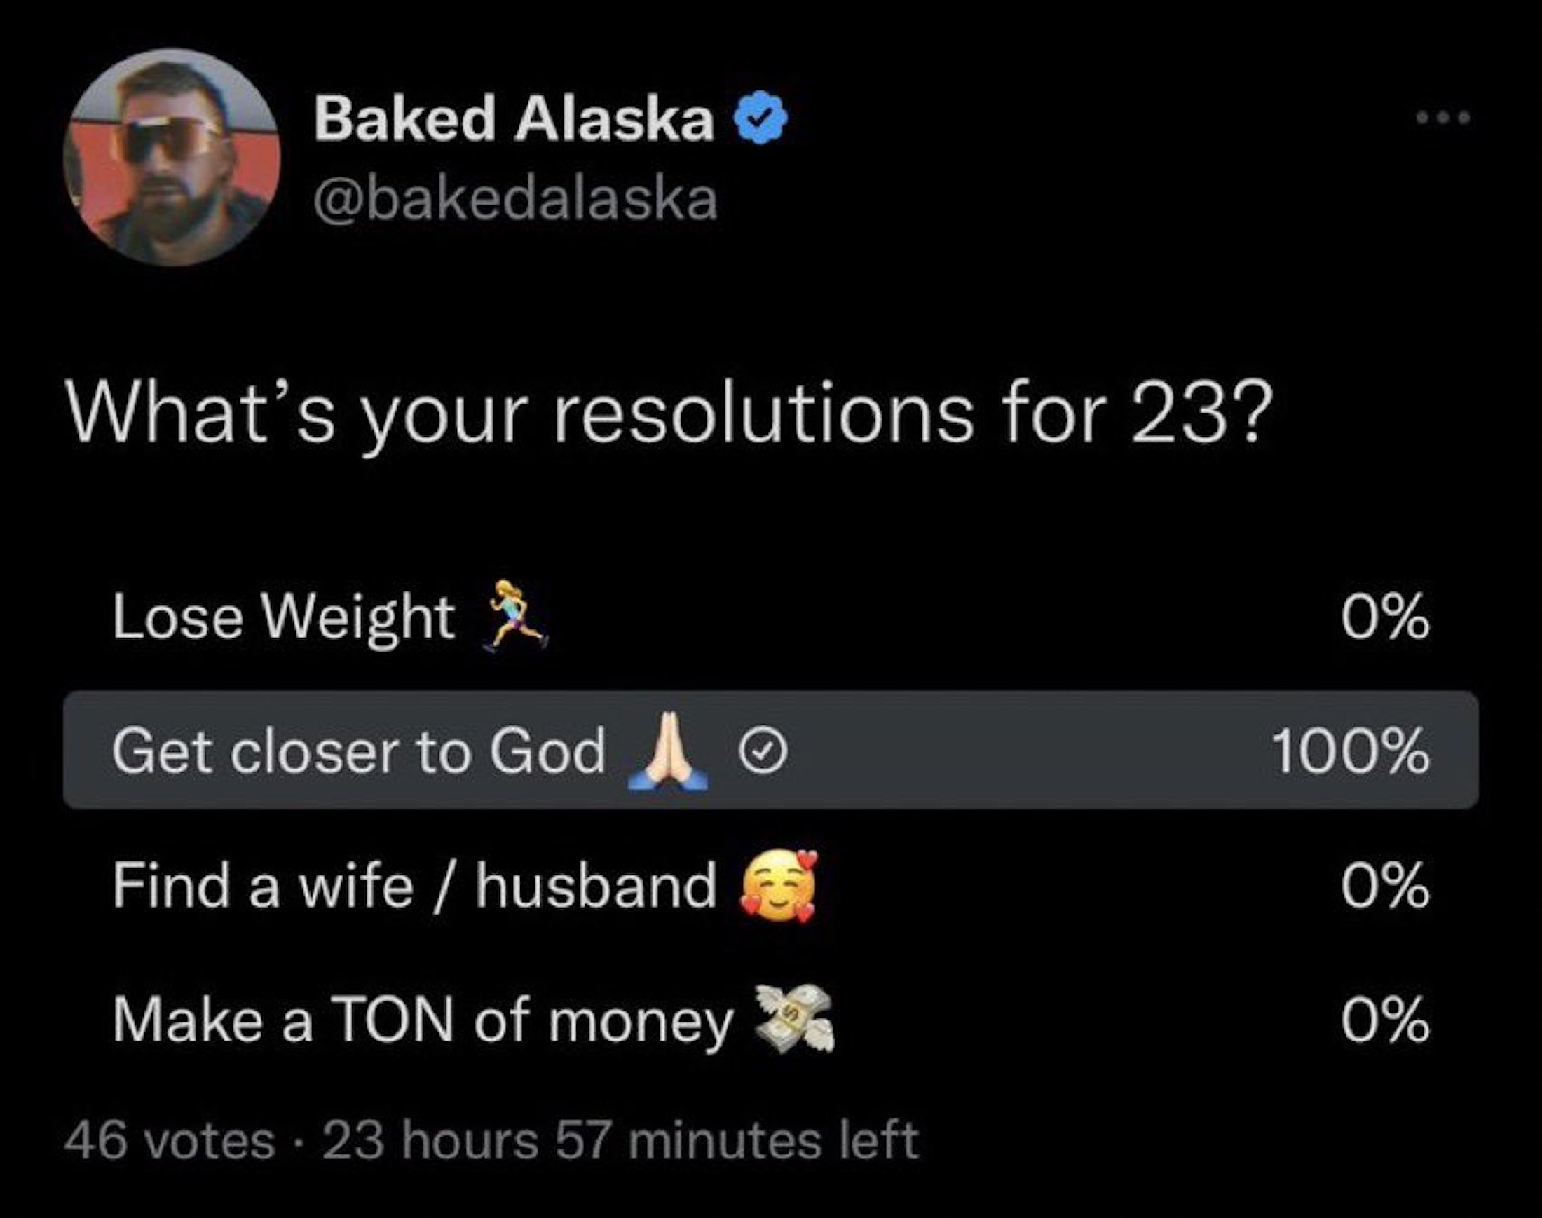This screenshot has width=1542, height=1218.
Task: Click the running person emoji
Action: click(517, 615)
